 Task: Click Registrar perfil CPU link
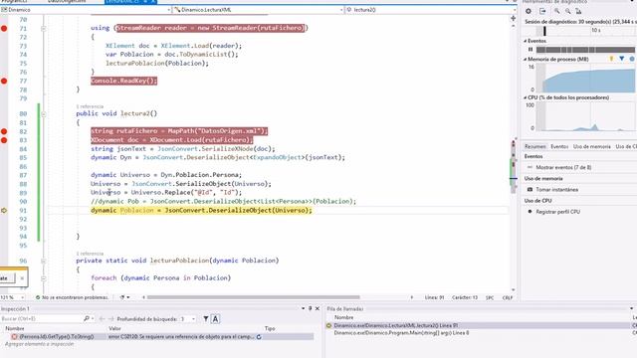click(x=557, y=212)
